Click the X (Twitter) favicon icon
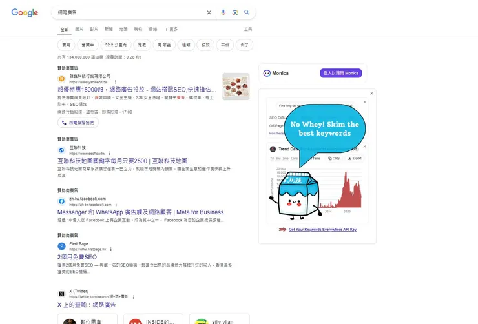 (61, 294)
